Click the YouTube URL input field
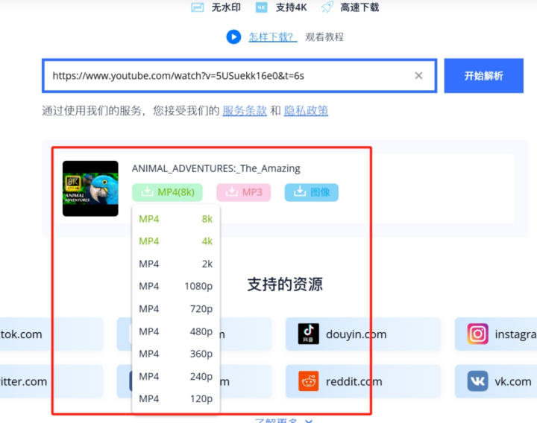Viewport: 537px width, 423px height. click(239, 75)
